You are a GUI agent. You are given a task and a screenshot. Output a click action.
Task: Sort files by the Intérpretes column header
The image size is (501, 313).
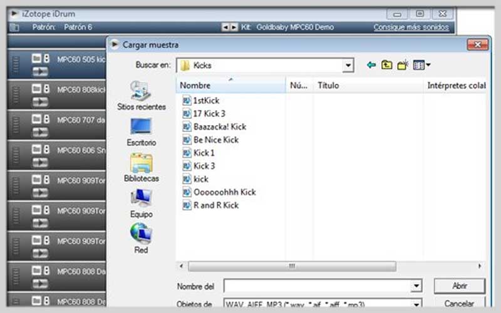click(455, 86)
